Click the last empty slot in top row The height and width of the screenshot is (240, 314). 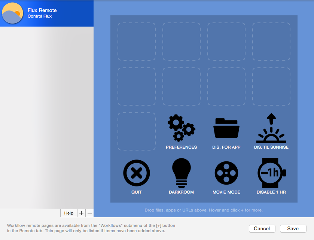[x=271, y=42]
